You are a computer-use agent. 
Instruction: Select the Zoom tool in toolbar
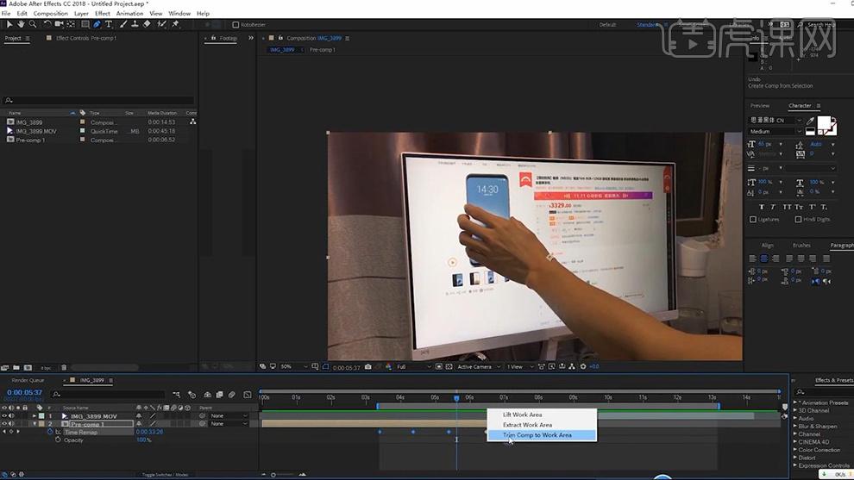coord(33,24)
